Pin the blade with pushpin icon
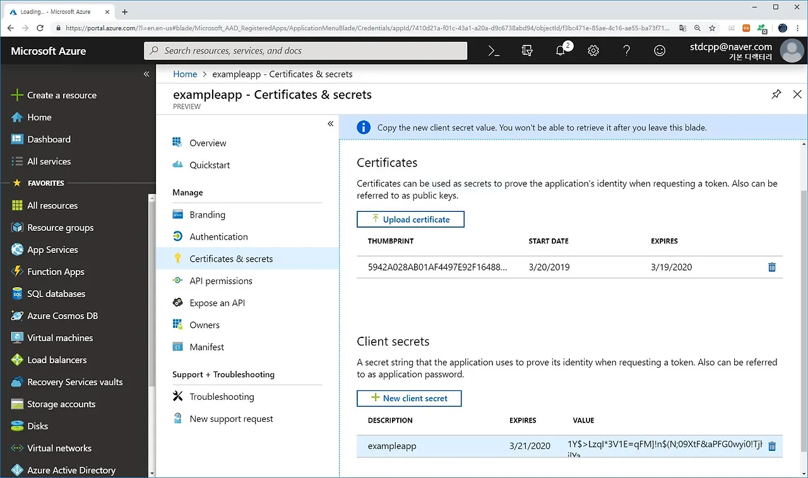This screenshot has width=808, height=478. pyautogui.click(x=776, y=94)
